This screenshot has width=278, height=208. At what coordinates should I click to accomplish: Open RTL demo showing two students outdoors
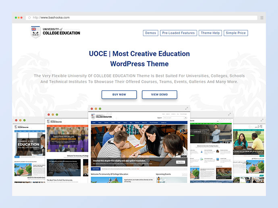(249, 143)
